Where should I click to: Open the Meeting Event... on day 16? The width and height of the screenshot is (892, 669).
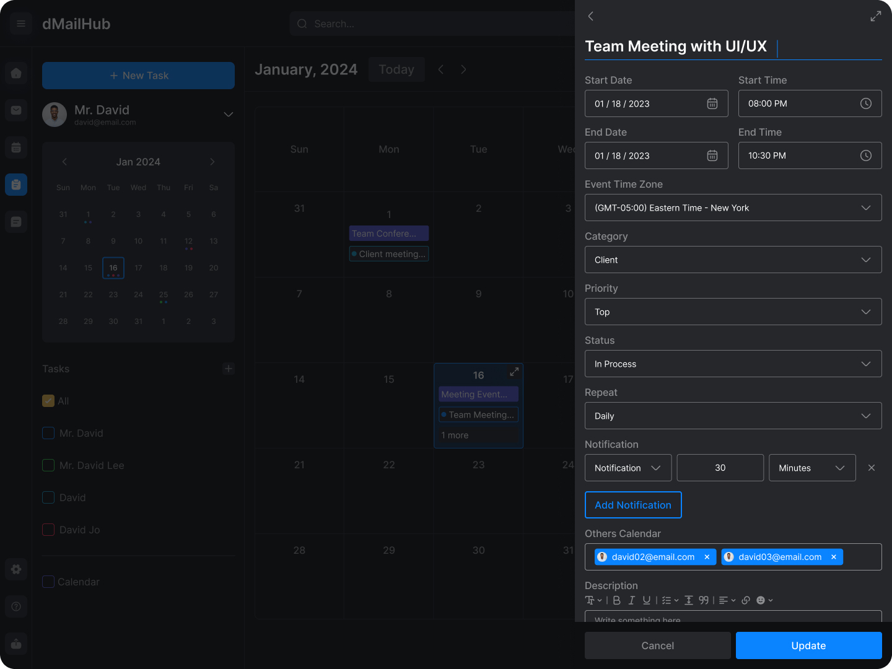click(x=479, y=395)
